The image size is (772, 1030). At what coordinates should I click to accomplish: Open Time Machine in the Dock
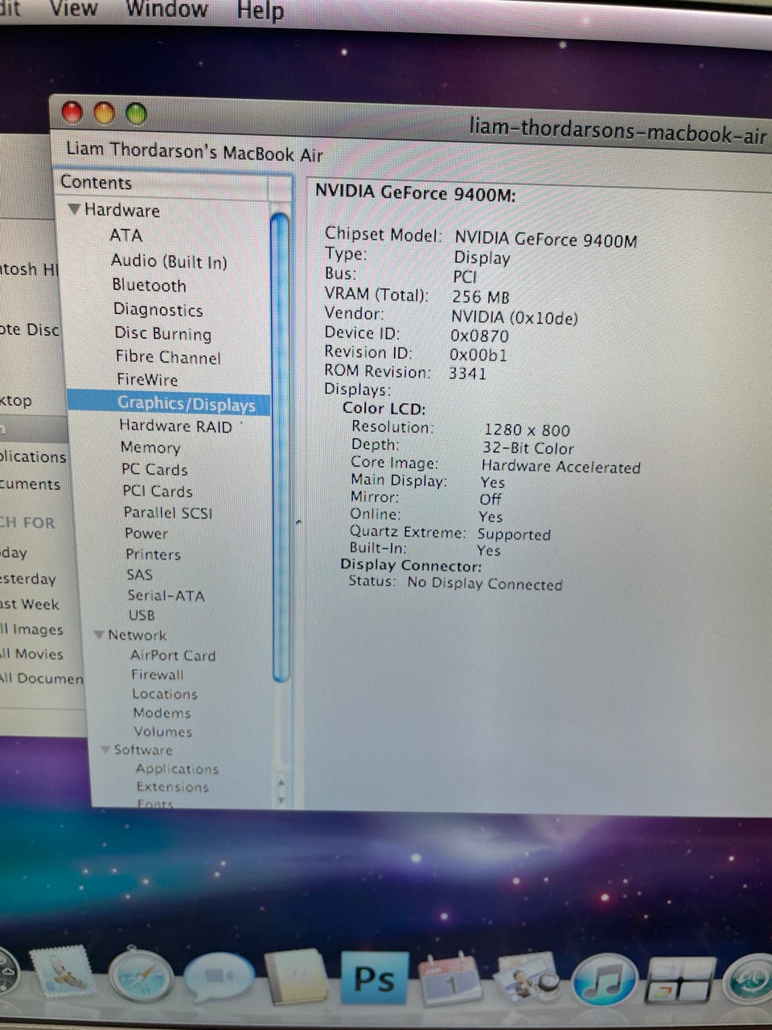coord(749,981)
